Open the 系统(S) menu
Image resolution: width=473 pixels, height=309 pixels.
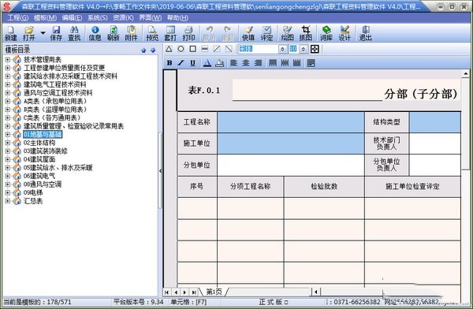(98, 18)
